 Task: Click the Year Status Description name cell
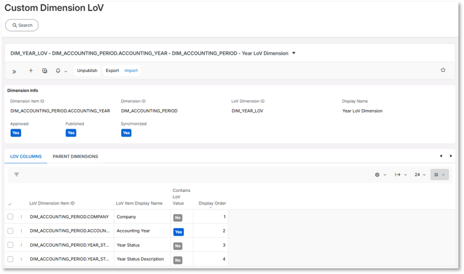(140, 259)
